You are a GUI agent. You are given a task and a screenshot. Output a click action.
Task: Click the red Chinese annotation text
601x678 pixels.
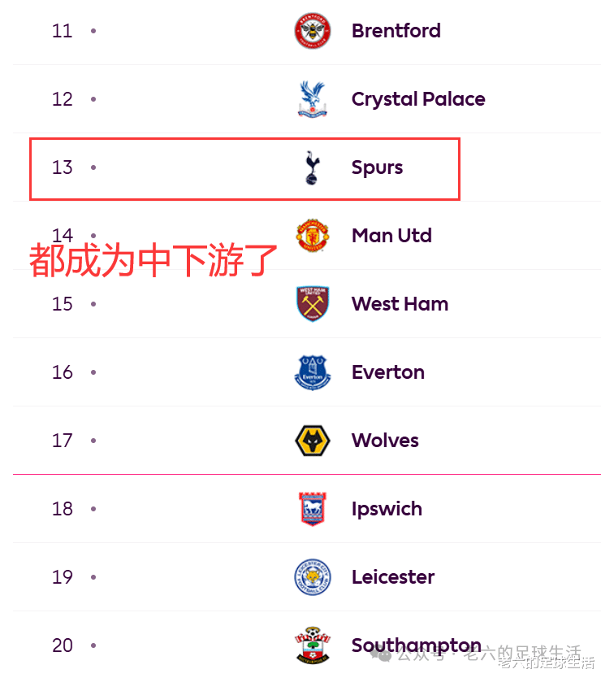coord(153,262)
